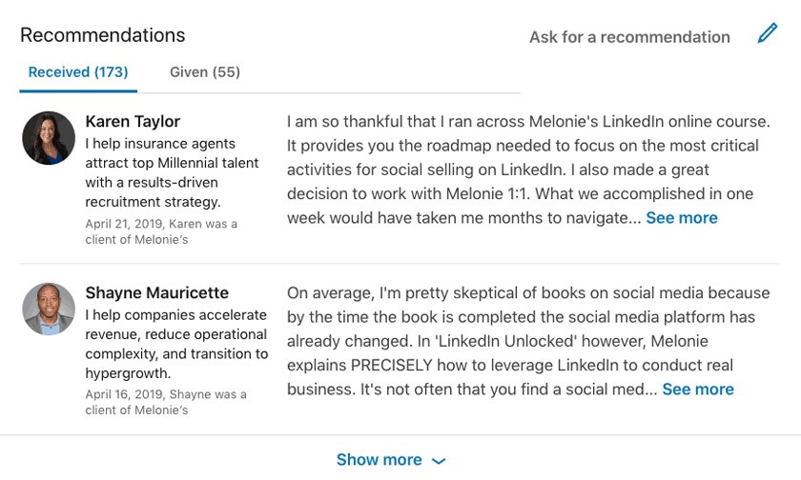The image size is (801, 480).
Task: Open the Karen Taylor name link
Action: coord(133,122)
